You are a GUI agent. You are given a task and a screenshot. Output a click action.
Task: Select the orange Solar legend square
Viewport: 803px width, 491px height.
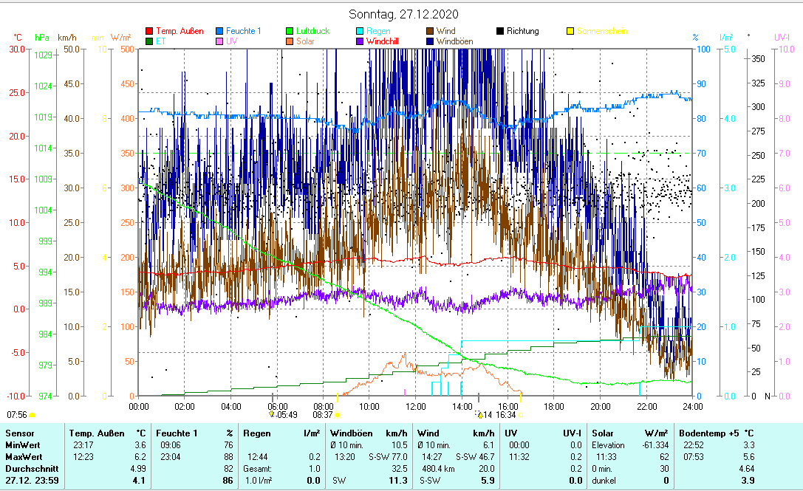(x=290, y=41)
